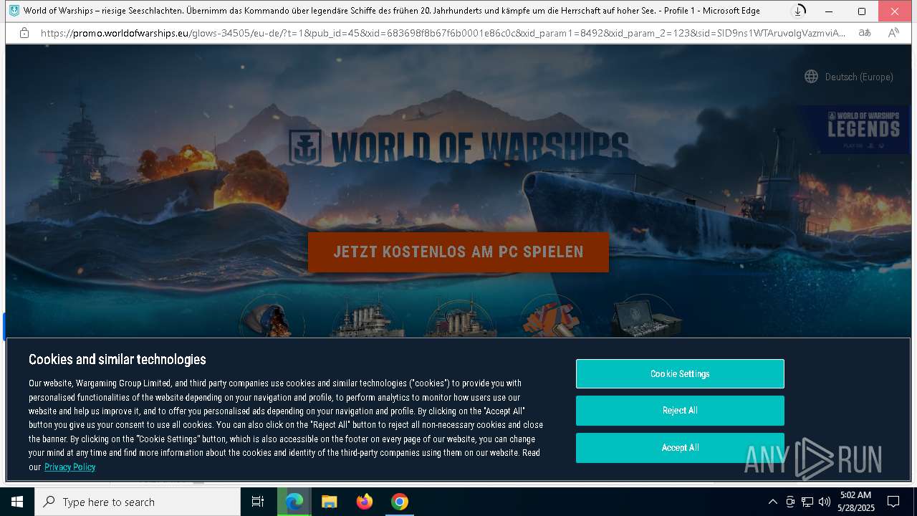Open World of Warships Legends banner
This screenshot has width=917, height=516.
(x=854, y=130)
